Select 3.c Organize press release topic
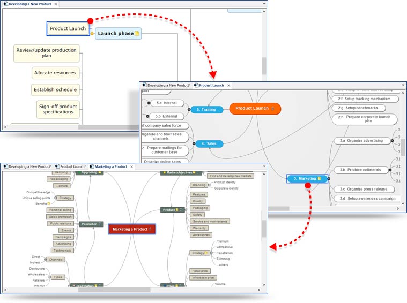Image resolution: width=407 pixels, height=303 pixels. click(x=364, y=189)
